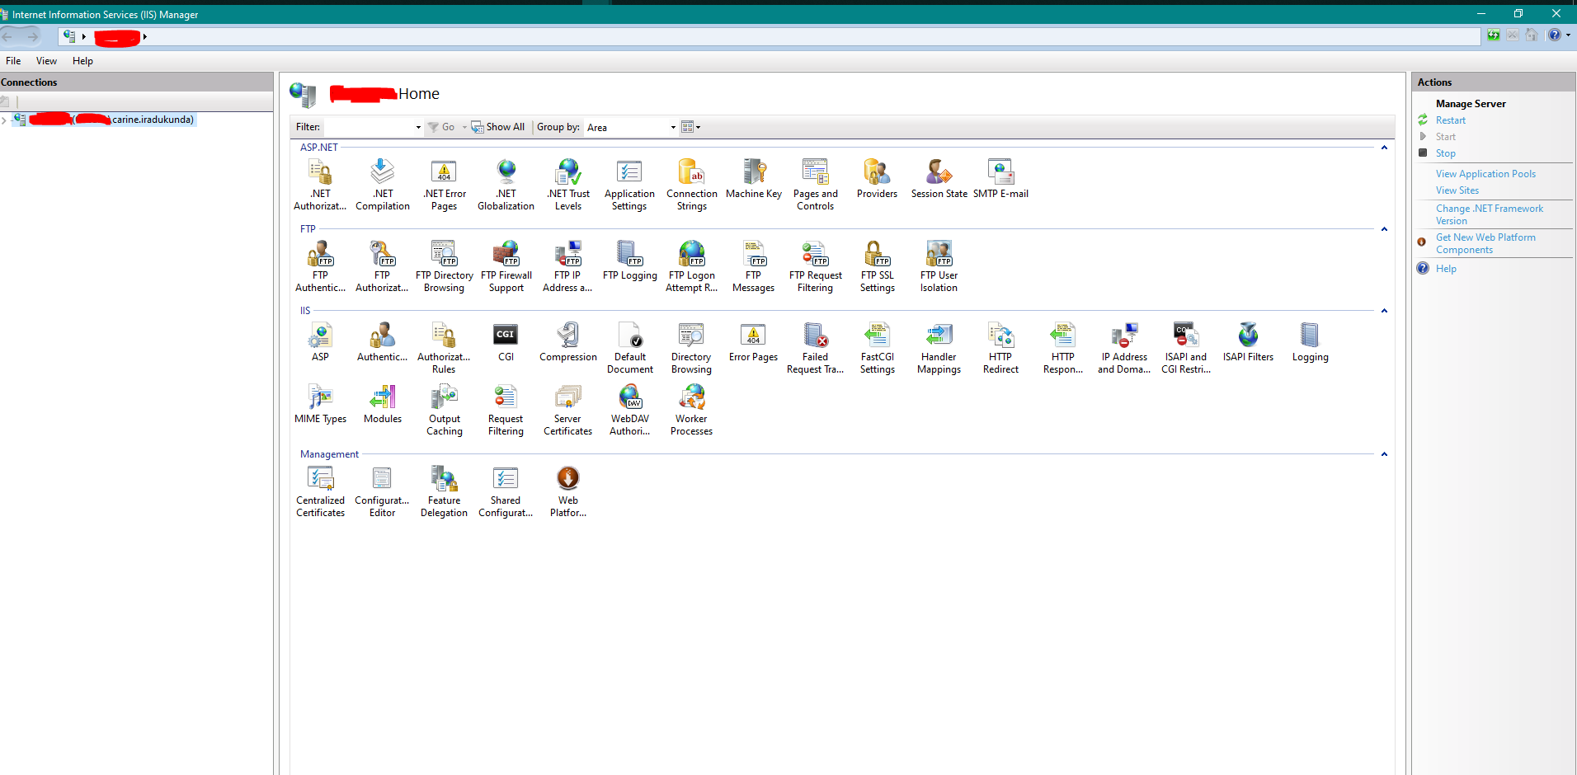1577x775 pixels.
Task: Click Help link in Actions pane
Action: coord(1446,269)
